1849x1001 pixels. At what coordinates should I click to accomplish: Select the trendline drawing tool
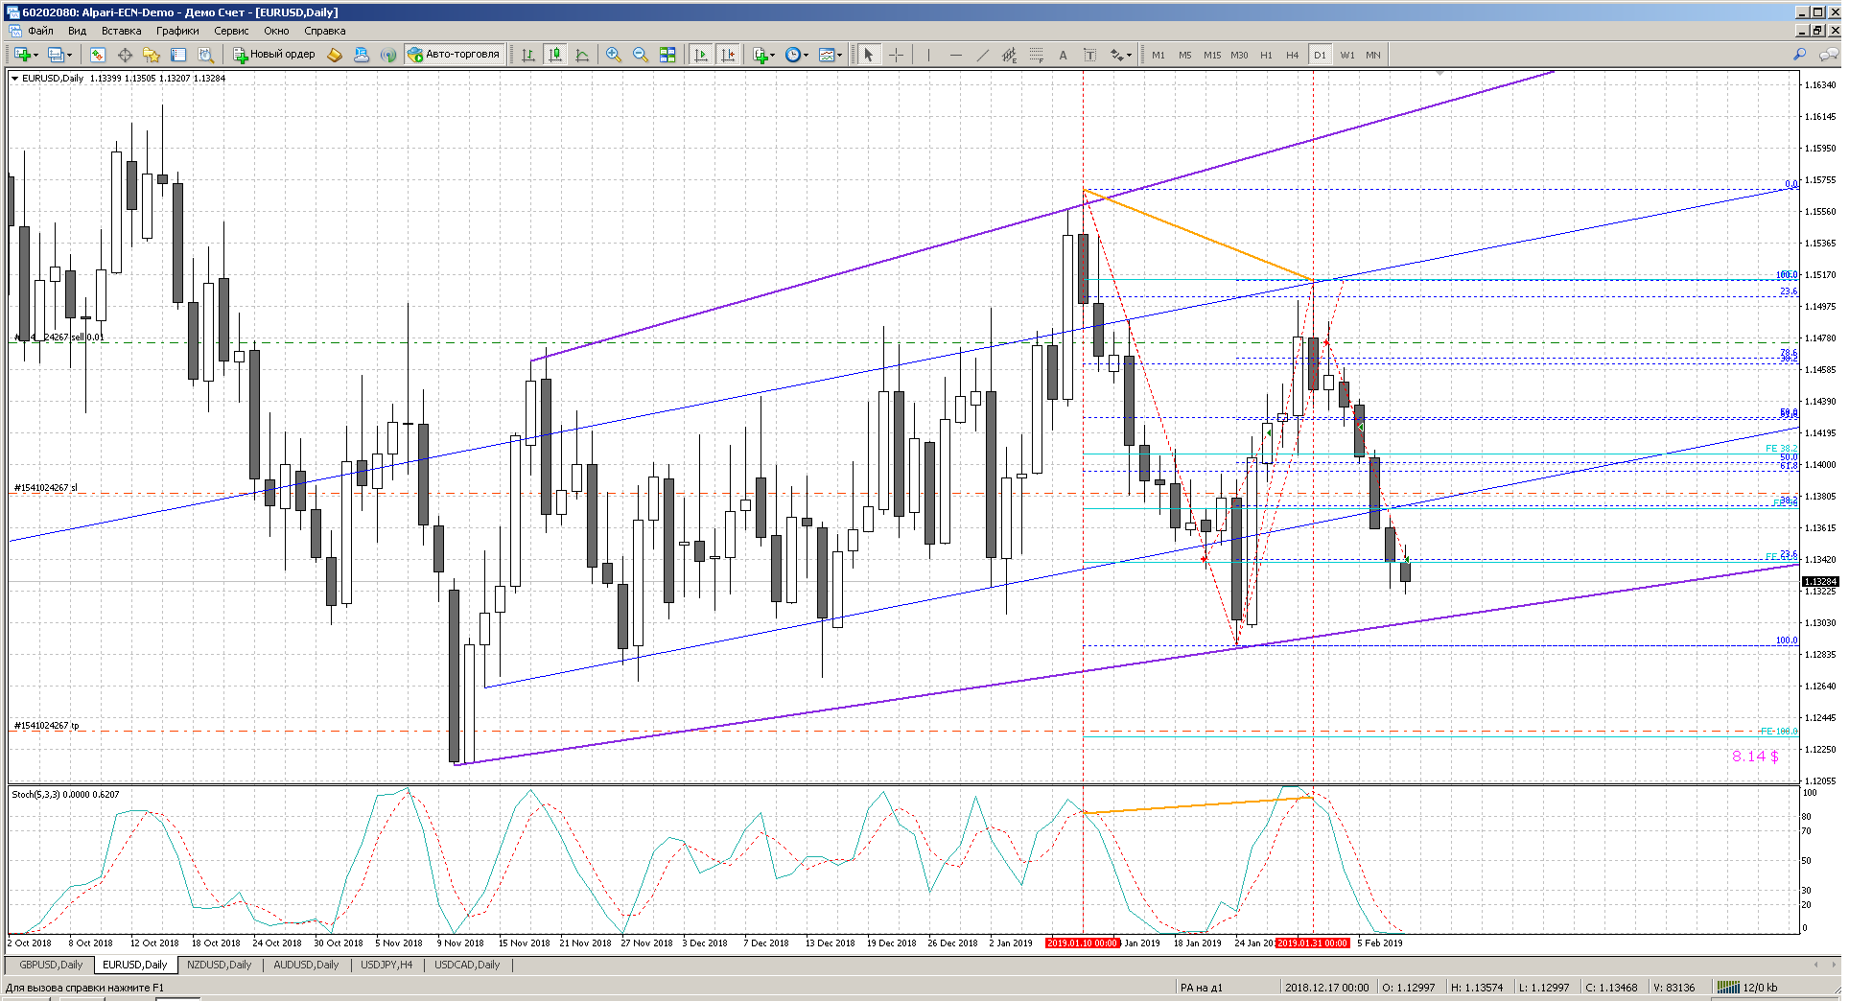click(982, 55)
